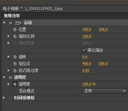Click the 抗闪烁过滤 value 0.00

click(x=86, y=71)
